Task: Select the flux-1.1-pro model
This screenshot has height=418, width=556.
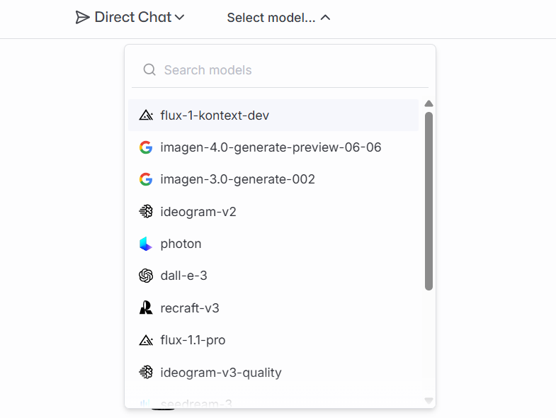Action: 193,340
